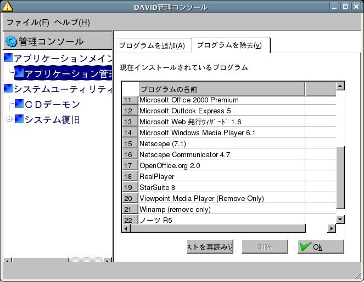
Task: Switch to プログラムを除去(v) tab
Action: pyautogui.click(x=231, y=45)
